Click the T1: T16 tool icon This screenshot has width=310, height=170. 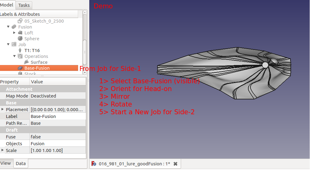[20, 50]
